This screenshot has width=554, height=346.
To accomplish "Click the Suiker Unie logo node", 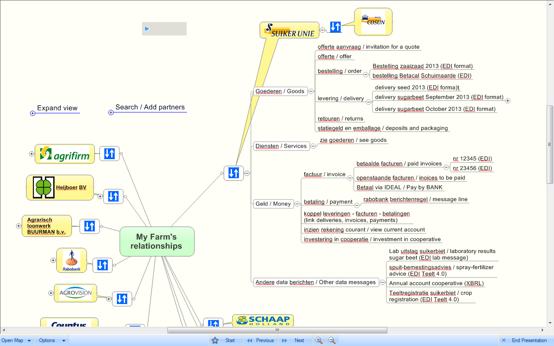I will pyautogui.click(x=289, y=30).
